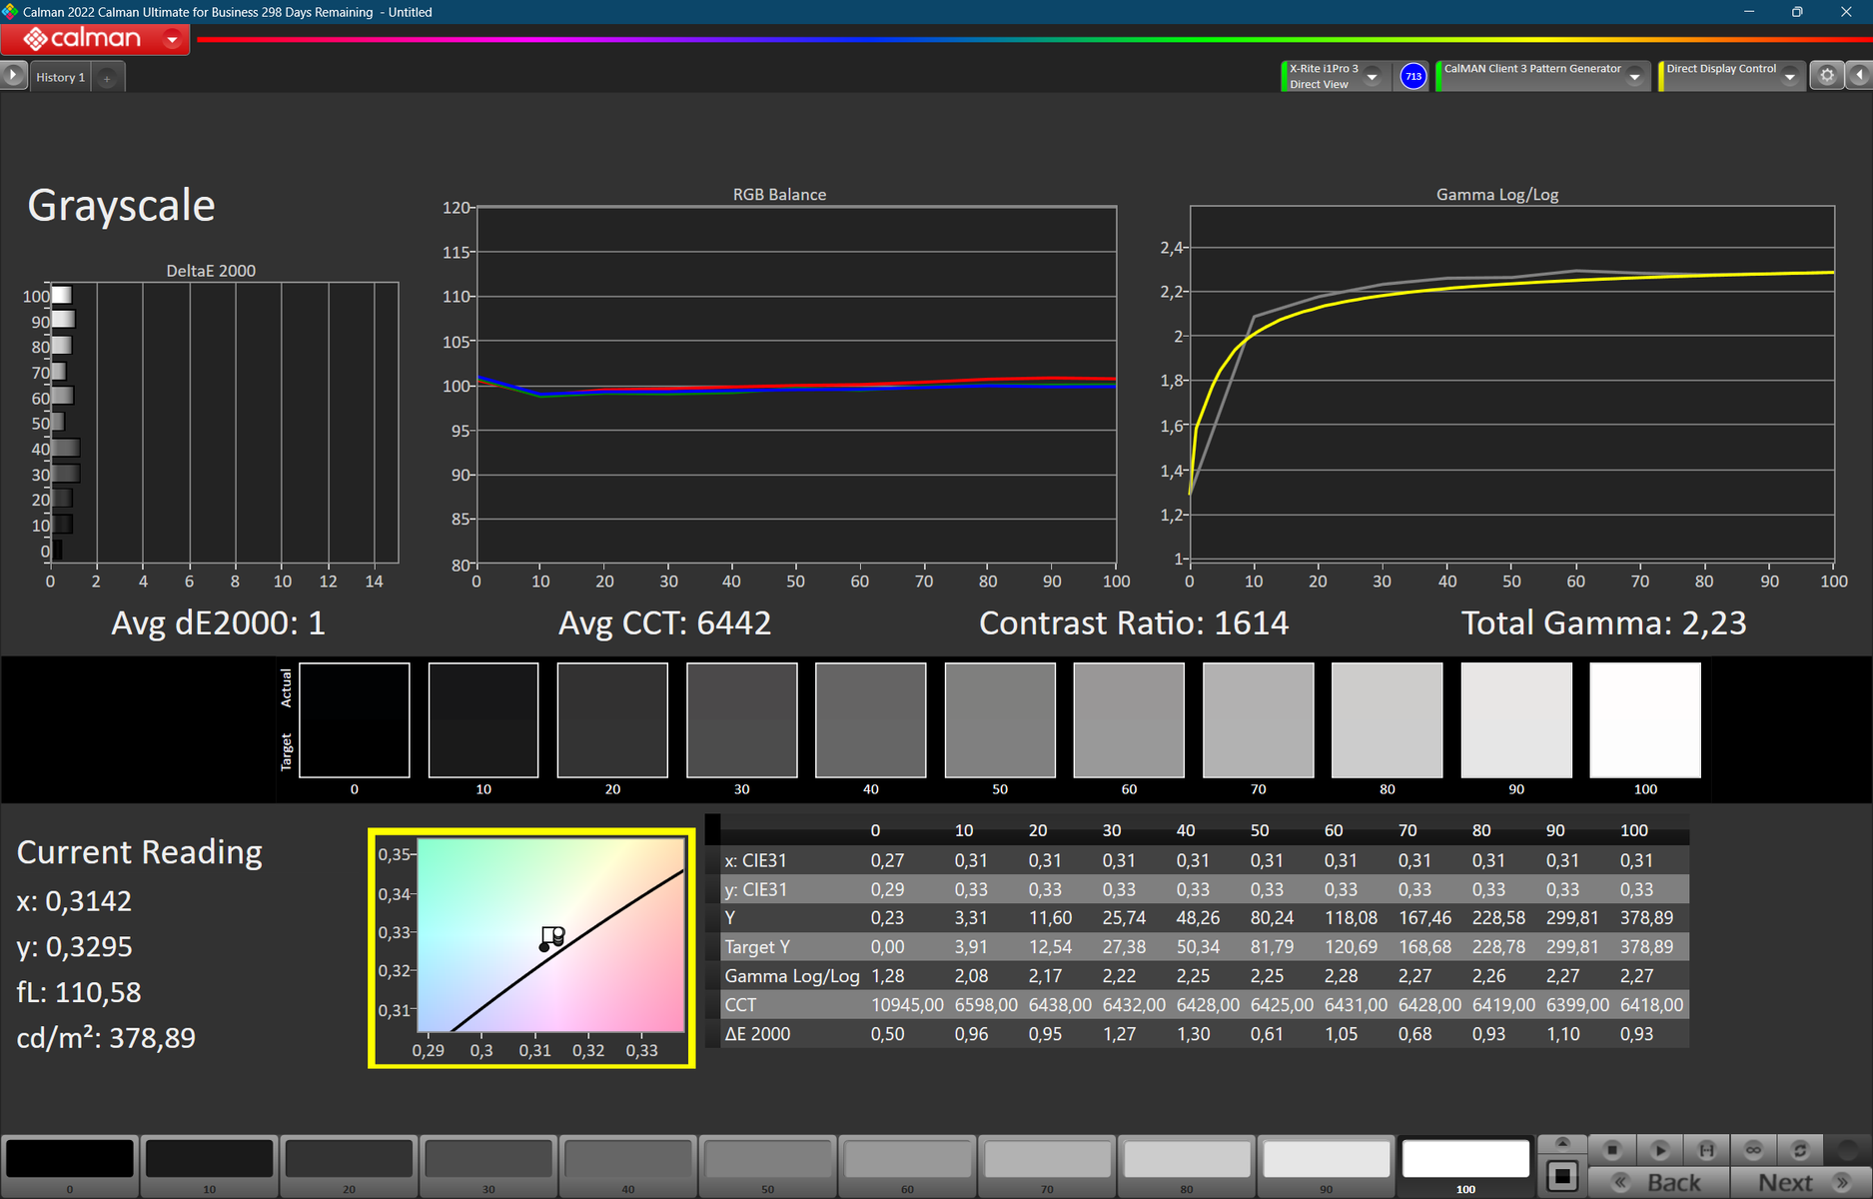This screenshot has height=1199, width=1873.
Task: Open the Calman main menu arrow
Action: coord(172,39)
